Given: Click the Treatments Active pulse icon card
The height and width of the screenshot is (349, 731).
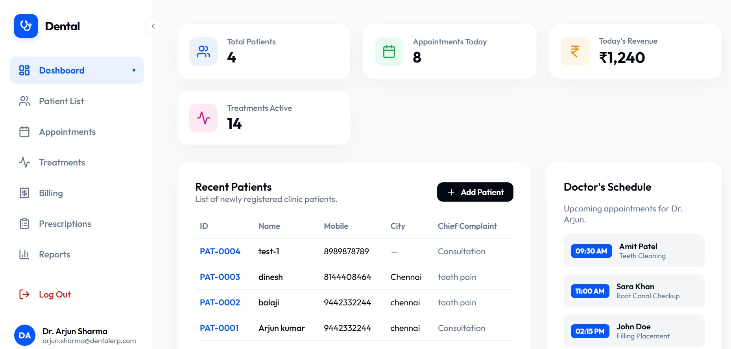Looking at the screenshot, I should pos(203,118).
